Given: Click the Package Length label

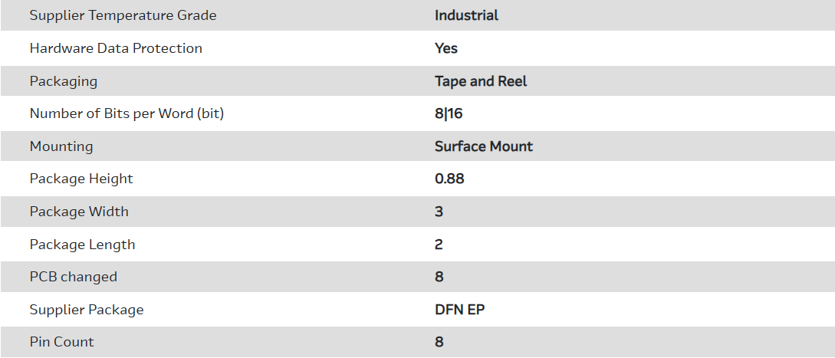Looking at the screenshot, I should point(82,245).
